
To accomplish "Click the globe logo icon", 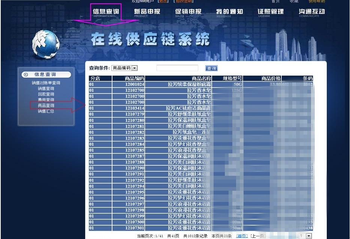I will [x=46, y=44].
